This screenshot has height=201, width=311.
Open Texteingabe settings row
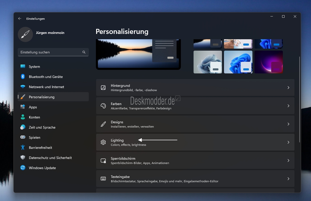(195, 179)
